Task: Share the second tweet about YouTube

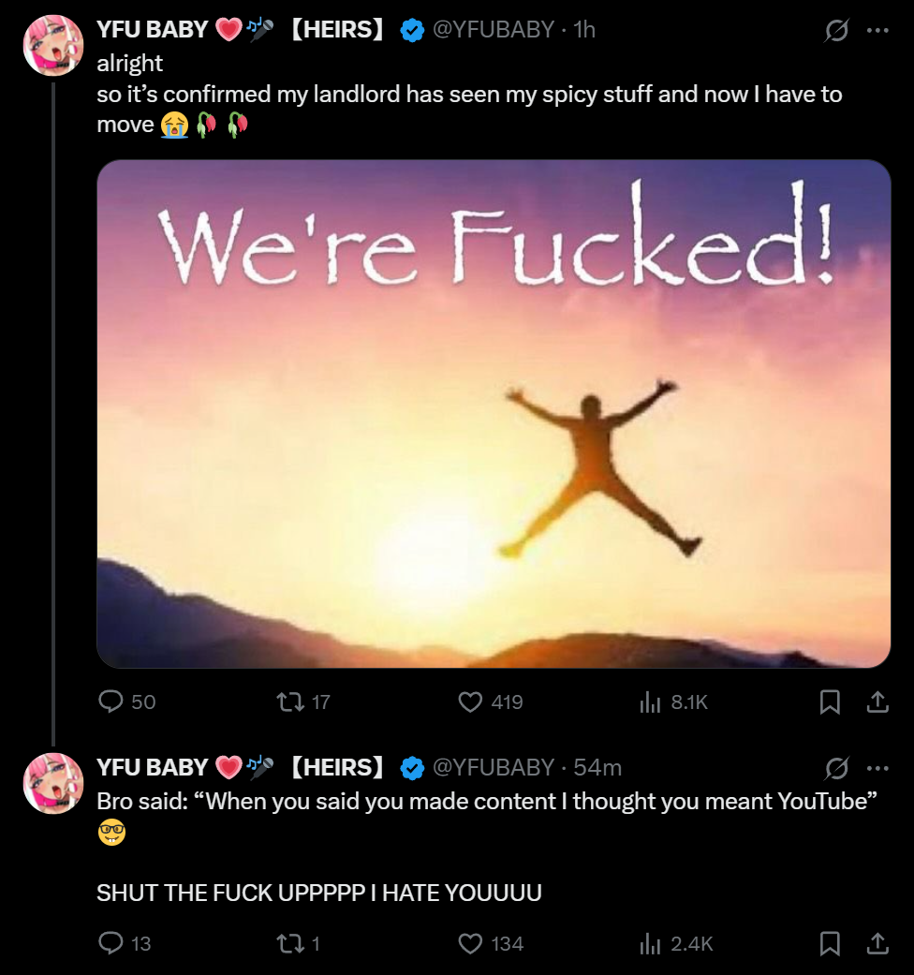Action: (877, 943)
